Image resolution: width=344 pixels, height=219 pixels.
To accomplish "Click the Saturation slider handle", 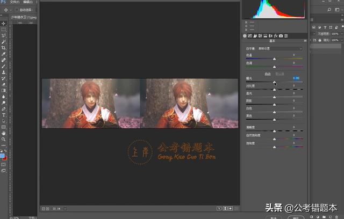I will point(274,147).
